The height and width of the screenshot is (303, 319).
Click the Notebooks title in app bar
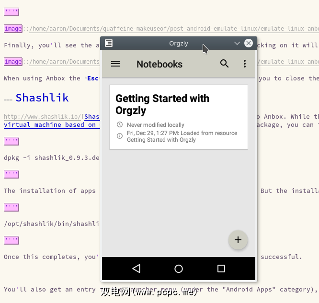tap(159, 64)
